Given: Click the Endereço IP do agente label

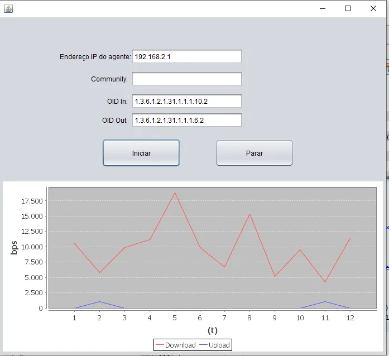Looking at the screenshot, I should (95, 57).
